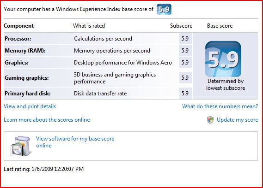Click the Base score column header
The height and width of the screenshot is (188, 263).
pyautogui.click(x=220, y=26)
